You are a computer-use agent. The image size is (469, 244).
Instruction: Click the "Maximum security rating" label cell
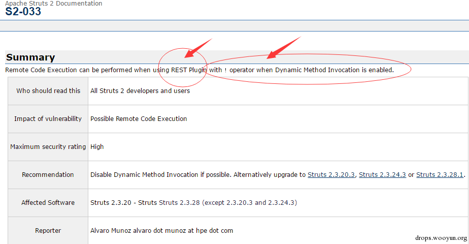coord(48,147)
